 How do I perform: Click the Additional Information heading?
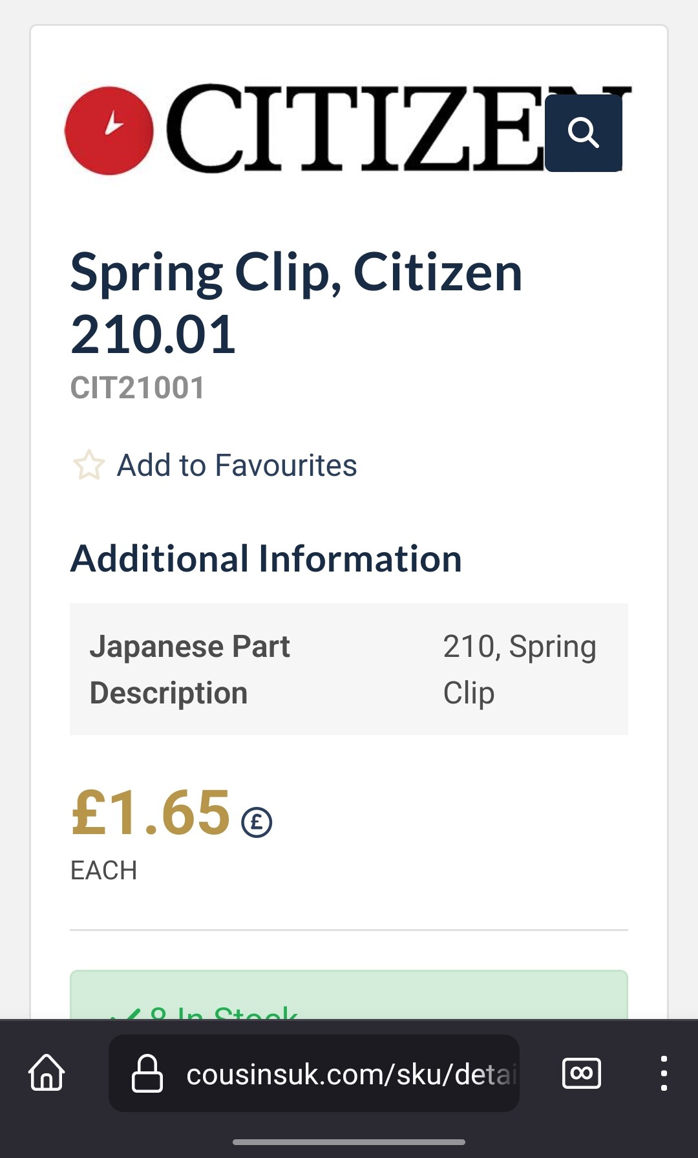click(x=266, y=559)
